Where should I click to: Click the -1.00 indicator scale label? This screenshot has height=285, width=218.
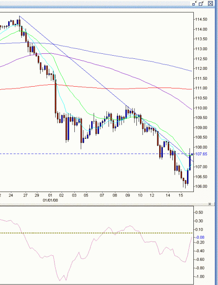click(200, 277)
